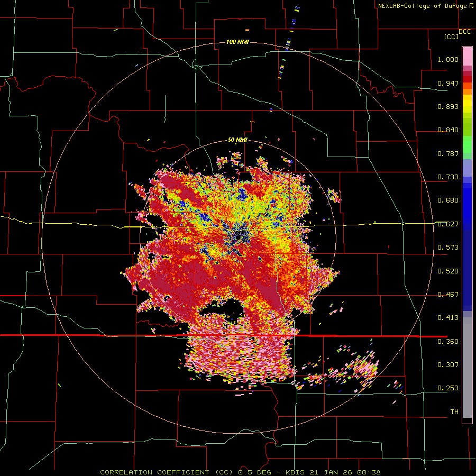Click the 0.307 scale value
Screen dimensions: 476x476
(448, 365)
